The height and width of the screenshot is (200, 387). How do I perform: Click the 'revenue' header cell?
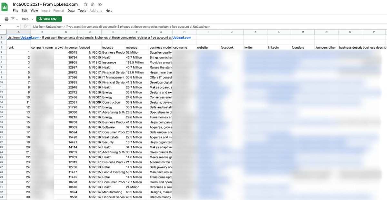point(137,47)
